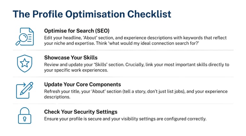246x136 pixels.
Task: Click the pencil edit note icon
Action: 25,90
